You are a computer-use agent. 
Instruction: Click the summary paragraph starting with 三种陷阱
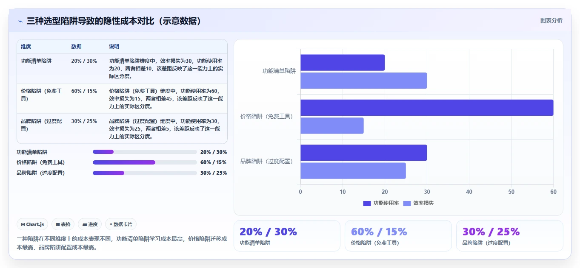[x=122, y=243]
